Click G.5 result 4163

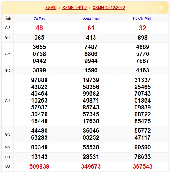[142, 70]
